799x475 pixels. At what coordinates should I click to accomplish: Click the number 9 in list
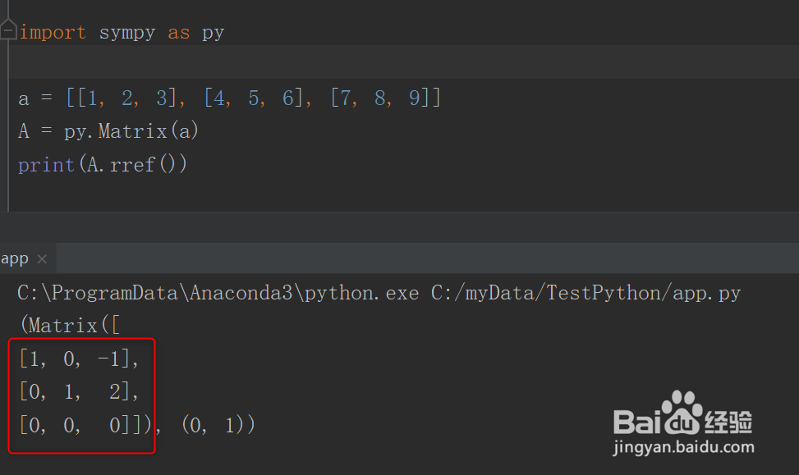pyautogui.click(x=414, y=98)
